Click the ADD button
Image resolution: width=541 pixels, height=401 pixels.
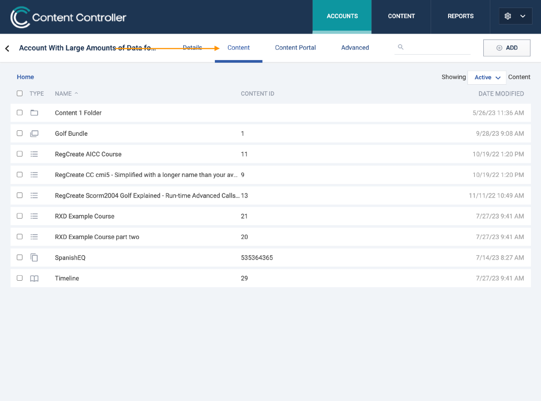click(506, 48)
